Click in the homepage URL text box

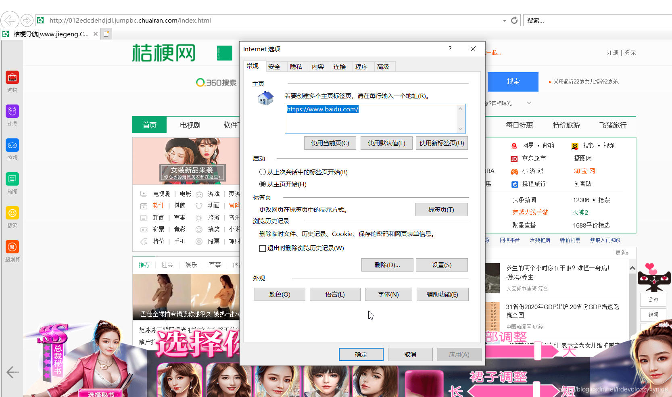[375, 119]
